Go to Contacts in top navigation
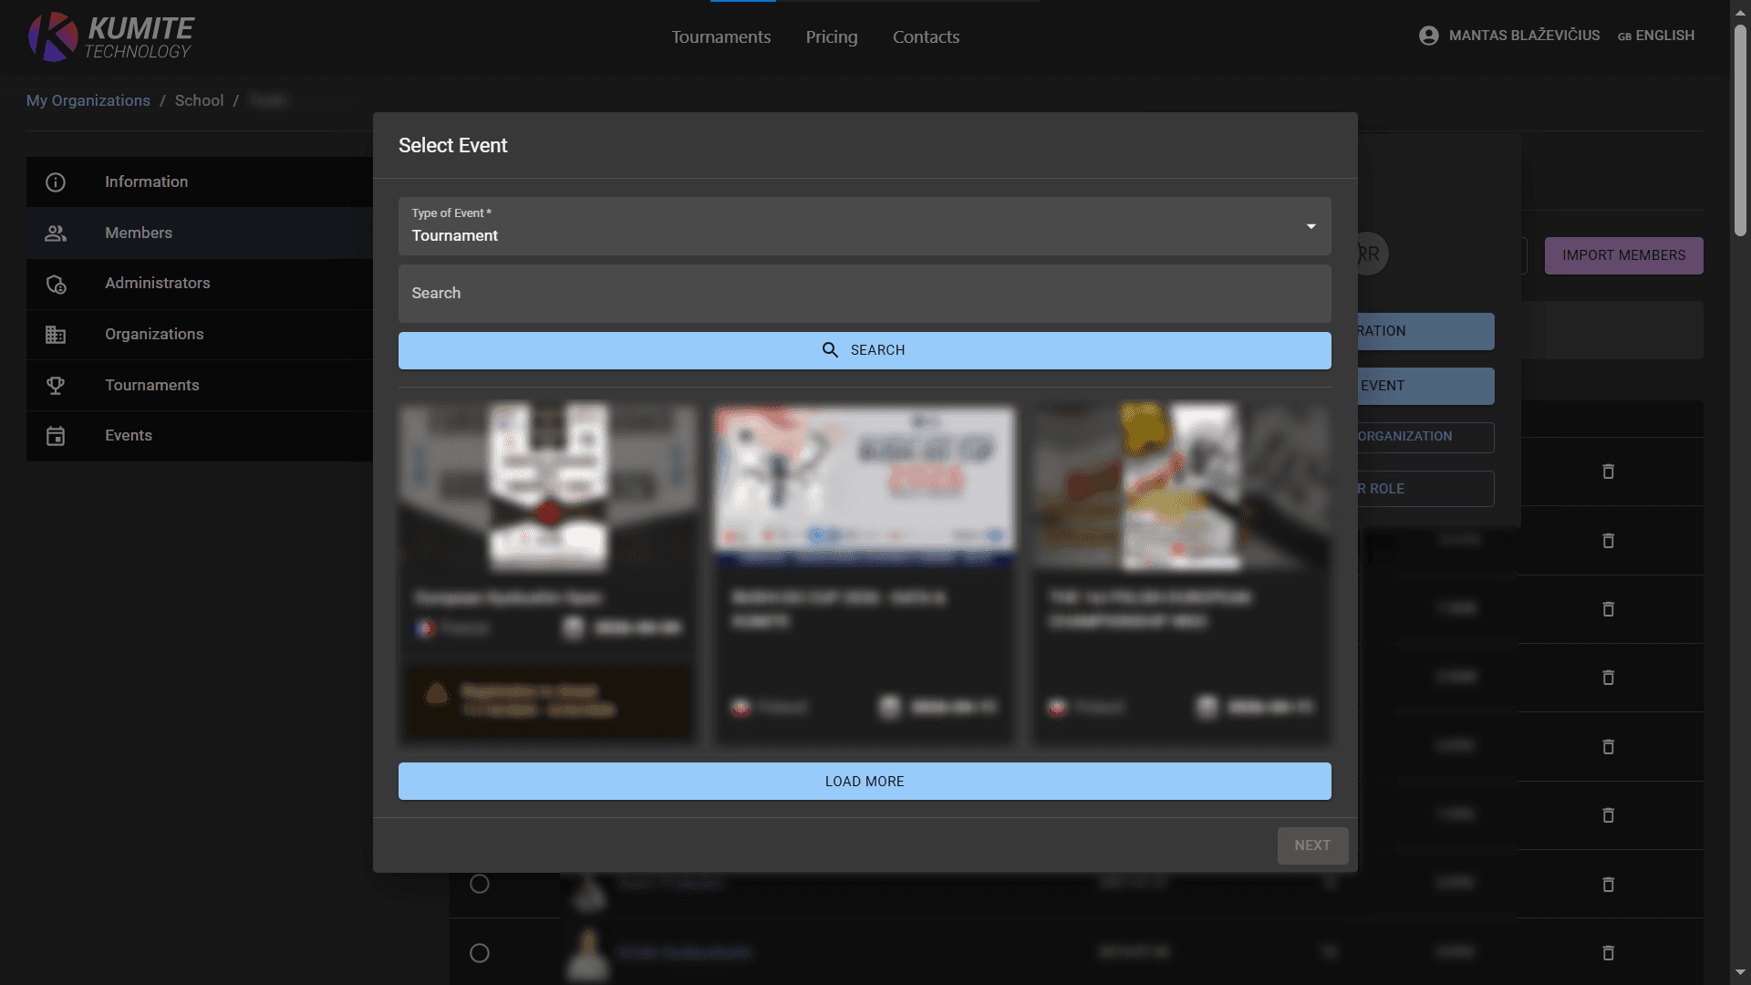1751x985 pixels. coord(926,37)
